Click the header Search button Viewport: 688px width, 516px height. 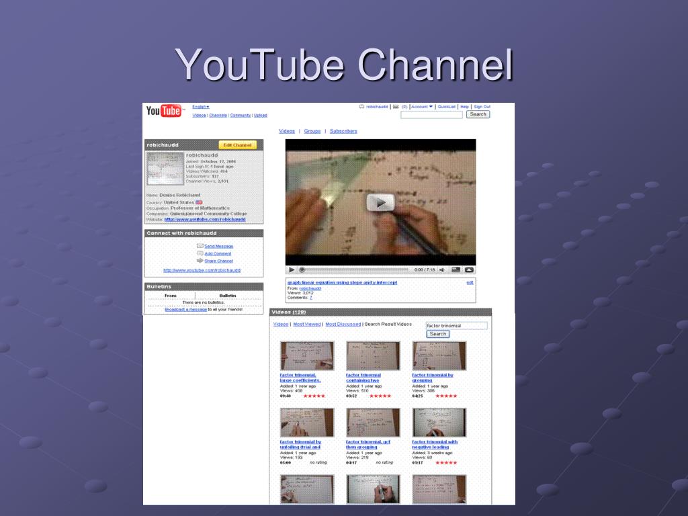[478, 114]
